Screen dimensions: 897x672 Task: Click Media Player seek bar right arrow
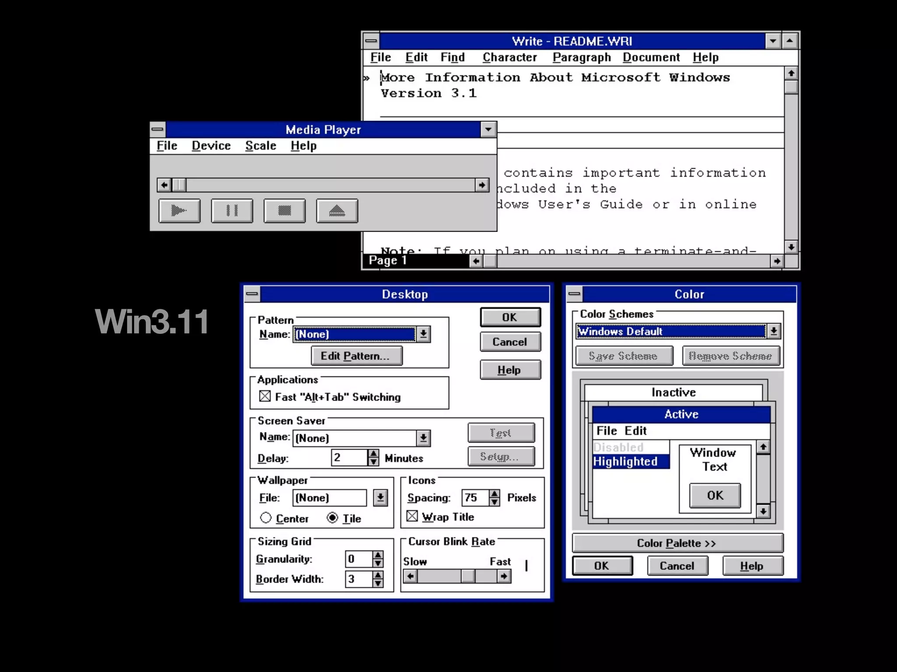tap(482, 185)
